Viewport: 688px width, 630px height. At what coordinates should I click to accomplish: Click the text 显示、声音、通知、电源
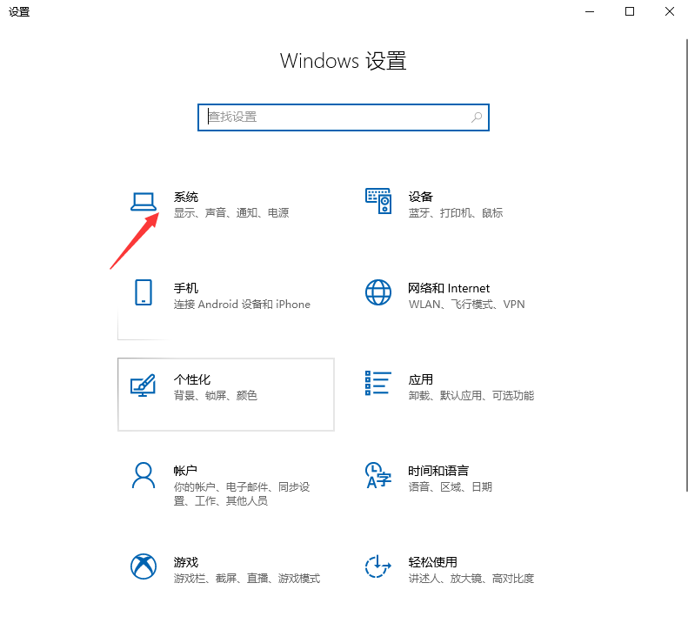click(231, 213)
